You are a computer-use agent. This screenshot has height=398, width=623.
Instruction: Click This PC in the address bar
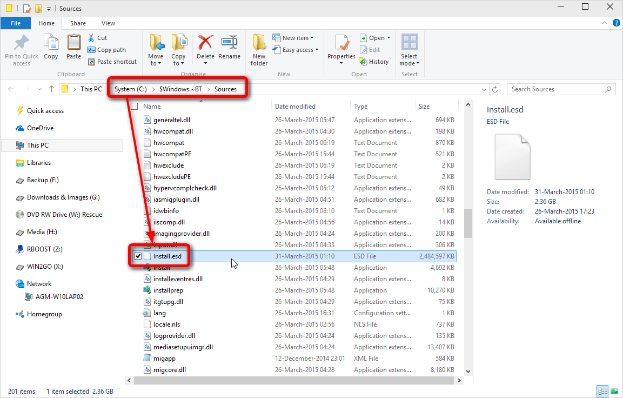91,89
